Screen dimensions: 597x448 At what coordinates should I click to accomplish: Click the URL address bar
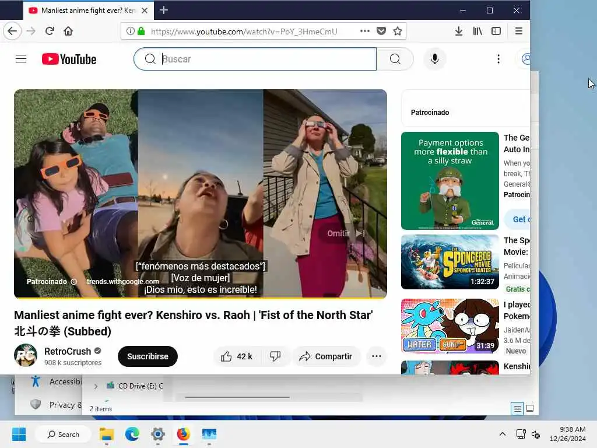point(244,32)
